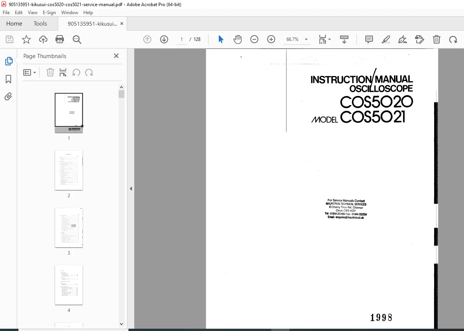464x331 pixels.
Task: Open the Sign document pen tool
Action: tap(402, 39)
